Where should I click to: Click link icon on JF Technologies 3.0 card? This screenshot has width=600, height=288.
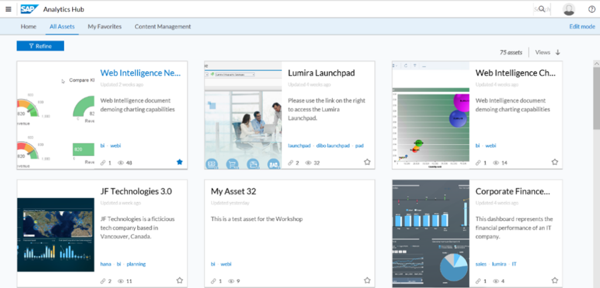(x=103, y=281)
